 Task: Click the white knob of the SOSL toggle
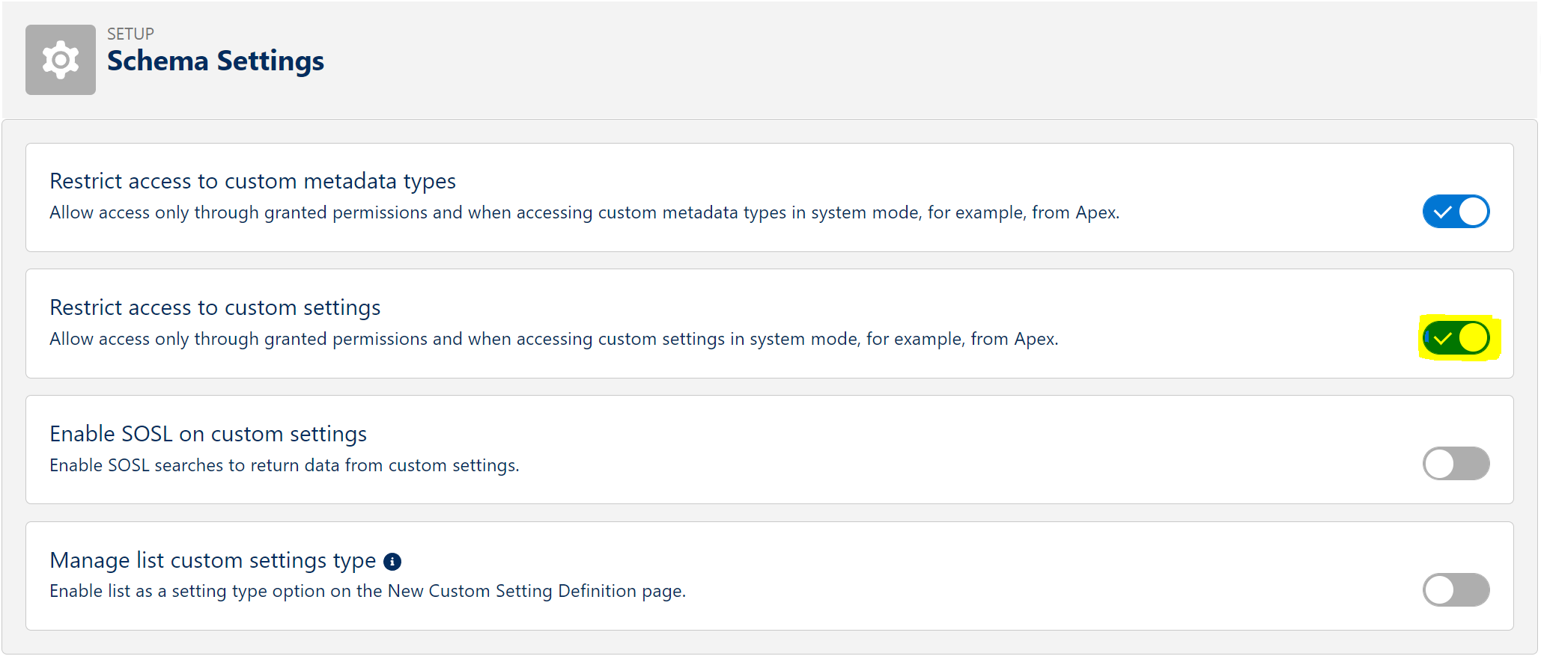[x=1439, y=464]
